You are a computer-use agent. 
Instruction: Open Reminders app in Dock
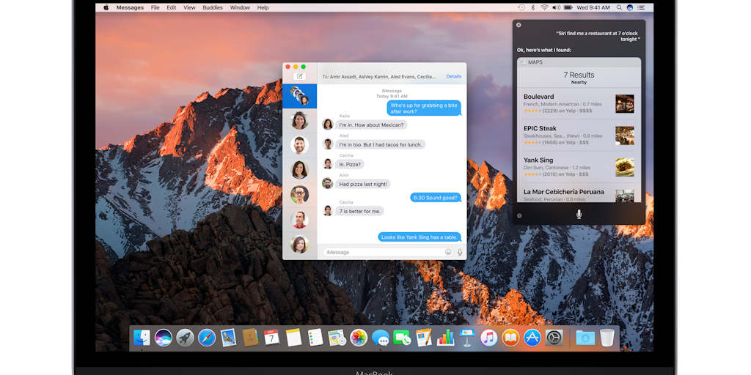(315, 338)
